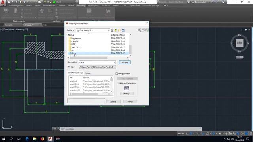Click the Pomoc help button

130,102
